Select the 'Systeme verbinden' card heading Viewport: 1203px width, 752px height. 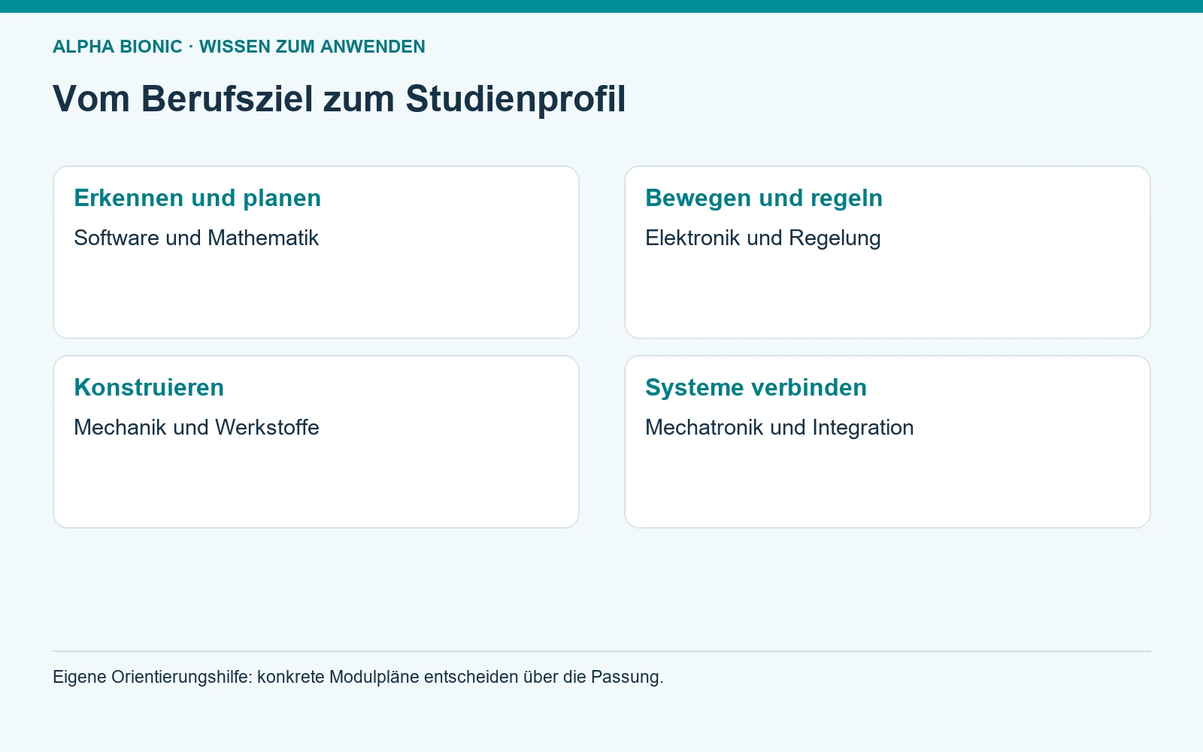[x=756, y=387]
